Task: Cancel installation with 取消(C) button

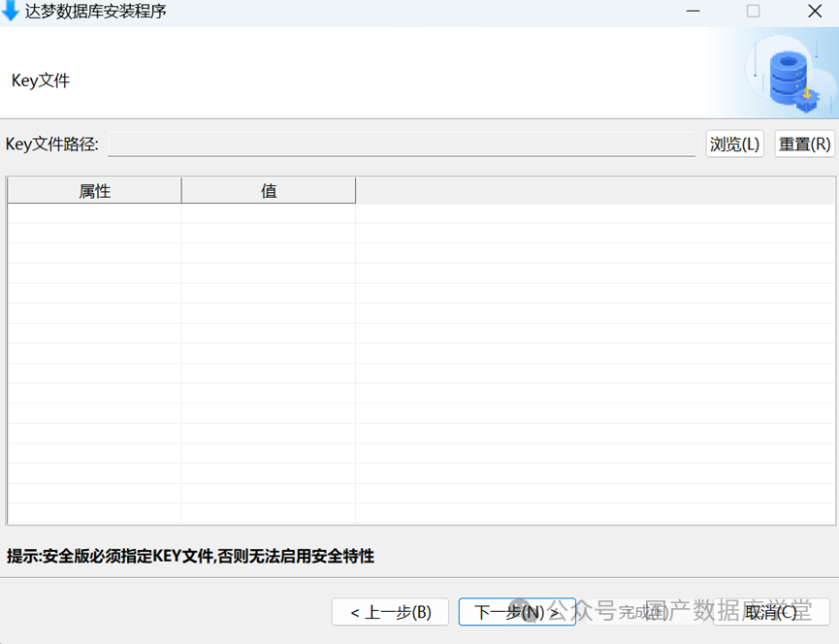Action: click(x=771, y=612)
